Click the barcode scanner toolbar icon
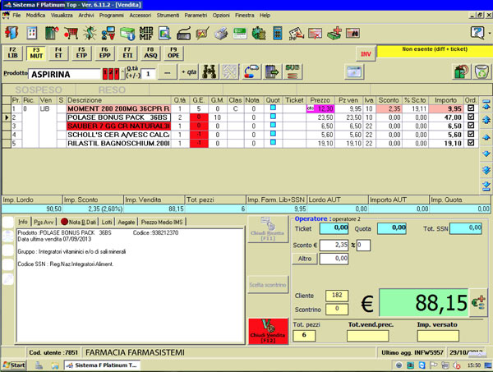This screenshot has height=372, width=493. pyautogui.click(x=183, y=34)
